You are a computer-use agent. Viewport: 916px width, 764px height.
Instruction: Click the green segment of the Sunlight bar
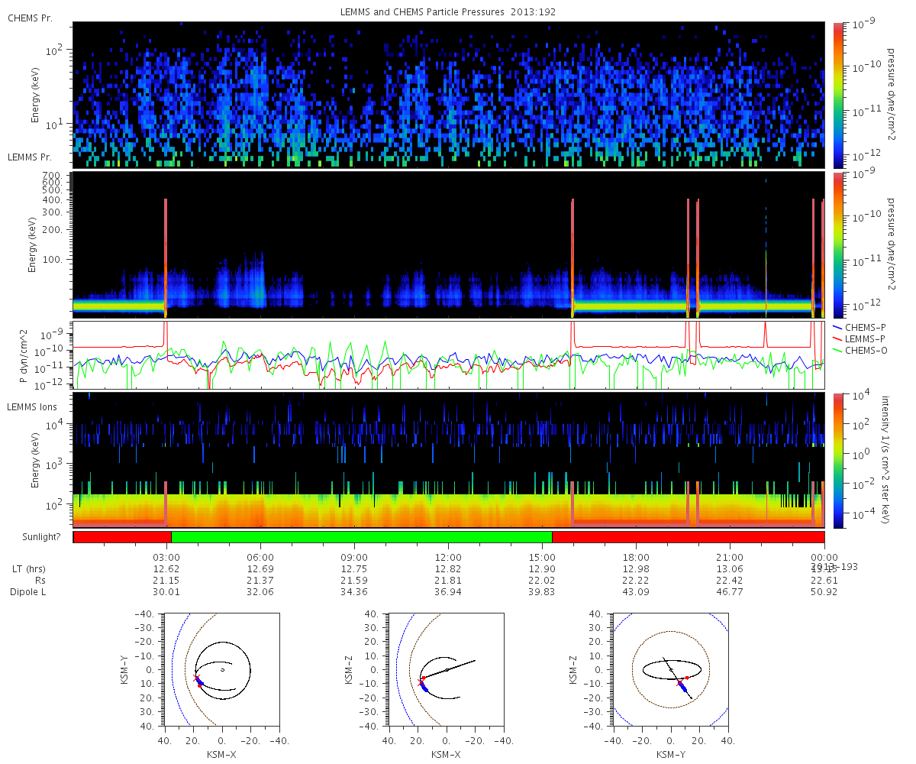click(362, 537)
